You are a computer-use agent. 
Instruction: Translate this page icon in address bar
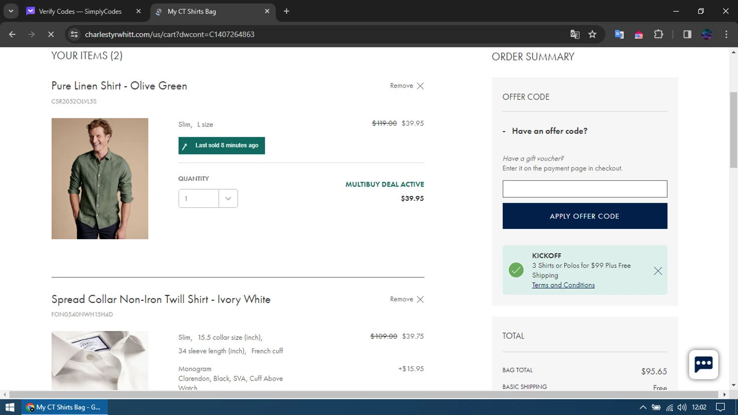tap(575, 34)
